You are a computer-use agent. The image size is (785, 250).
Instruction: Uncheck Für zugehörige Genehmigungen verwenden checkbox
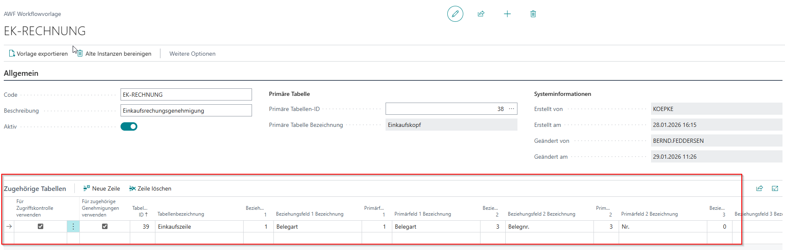pos(105,227)
